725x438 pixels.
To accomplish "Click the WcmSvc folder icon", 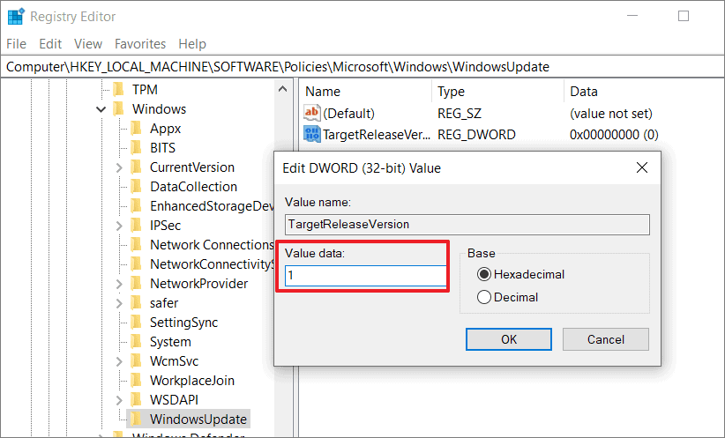I will pyautogui.click(x=137, y=360).
